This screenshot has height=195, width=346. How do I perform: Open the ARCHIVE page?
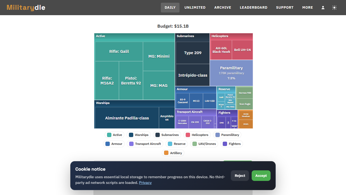(x=223, y=8)
